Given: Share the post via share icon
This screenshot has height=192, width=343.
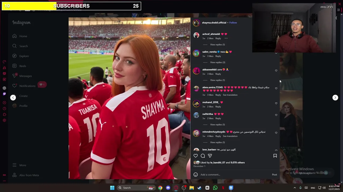Looking at the screenshot, I should point(210,156).
